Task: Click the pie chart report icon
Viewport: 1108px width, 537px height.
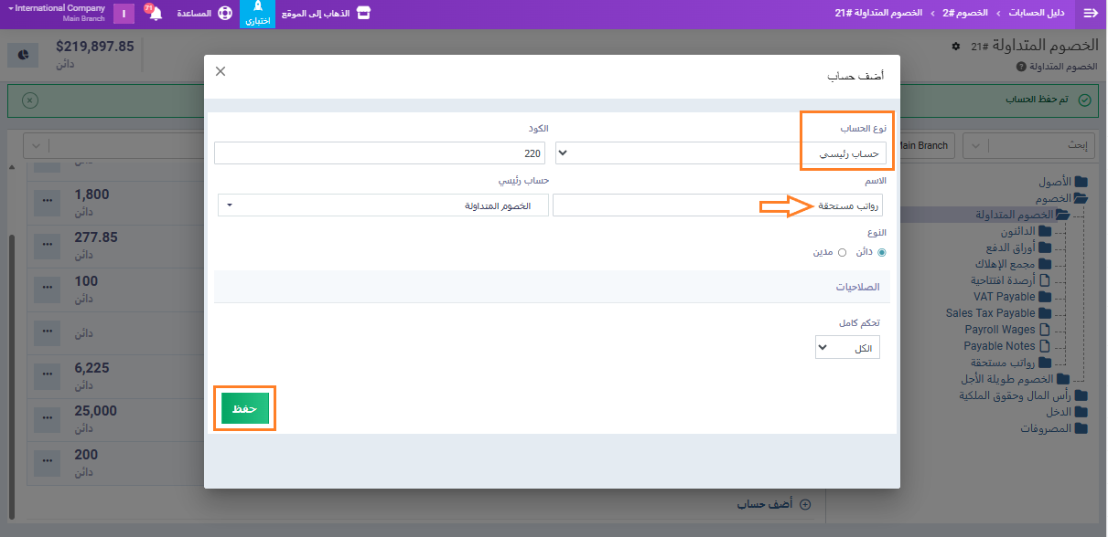Action: point(24,55)
